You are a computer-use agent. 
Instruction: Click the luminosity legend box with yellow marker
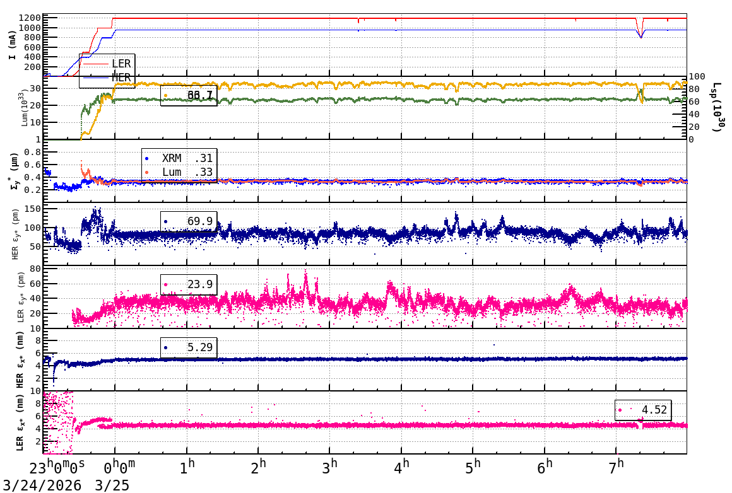tap(189, 95)
